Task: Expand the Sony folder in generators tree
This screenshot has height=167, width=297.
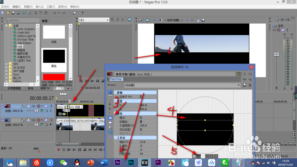Action: (7, 75)
